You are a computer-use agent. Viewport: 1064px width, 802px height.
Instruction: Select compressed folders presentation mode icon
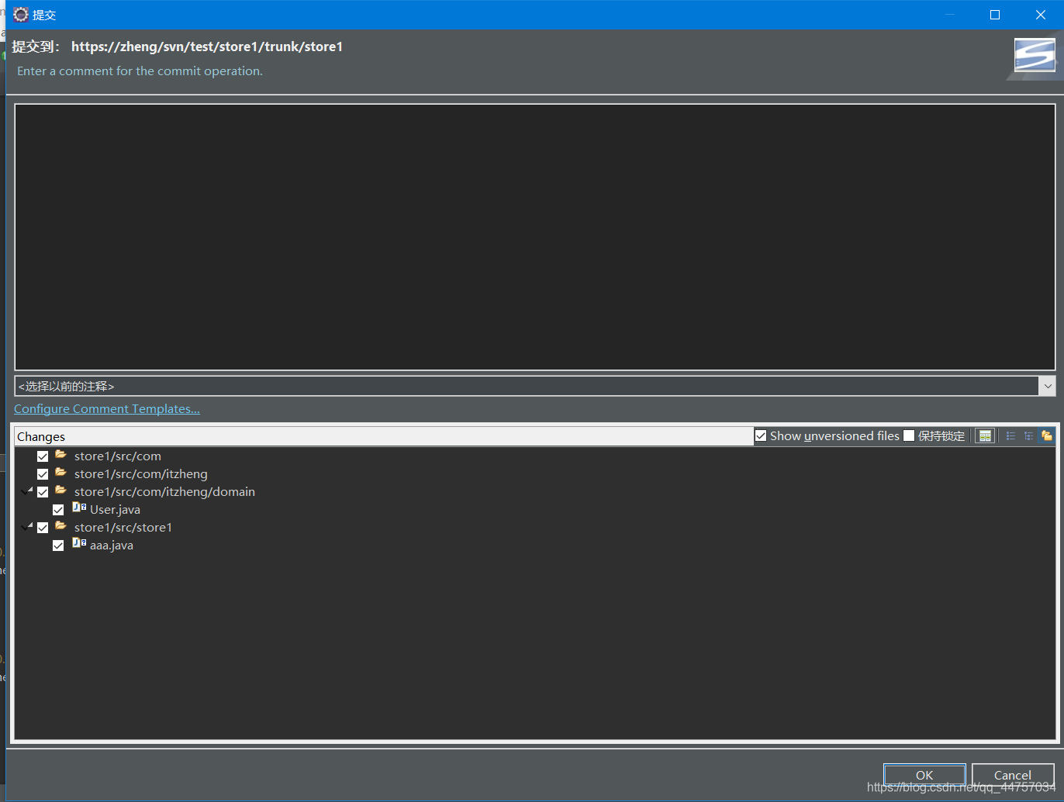click(1047, 436)
